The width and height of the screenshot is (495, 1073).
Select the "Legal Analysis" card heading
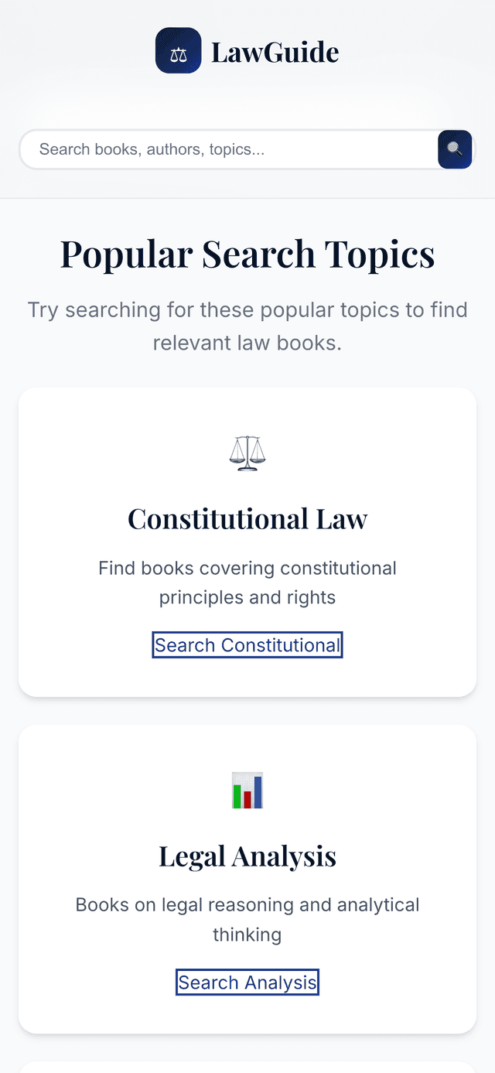247,856
